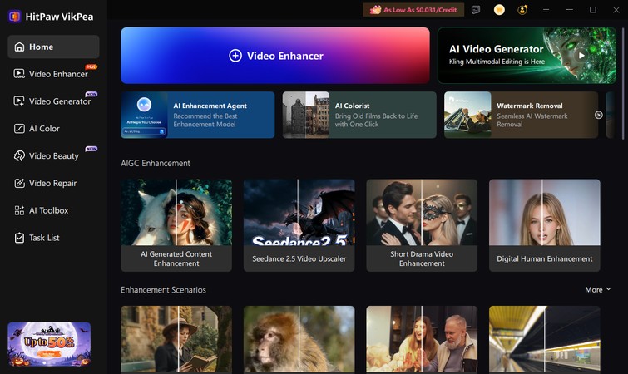Show next feature cards with arrow

click(x=598, y=116)
